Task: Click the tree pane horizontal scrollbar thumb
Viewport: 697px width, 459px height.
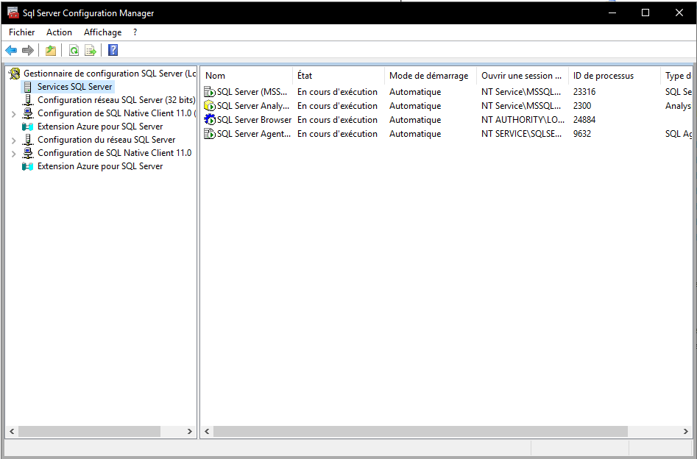Action: [89, 432]
